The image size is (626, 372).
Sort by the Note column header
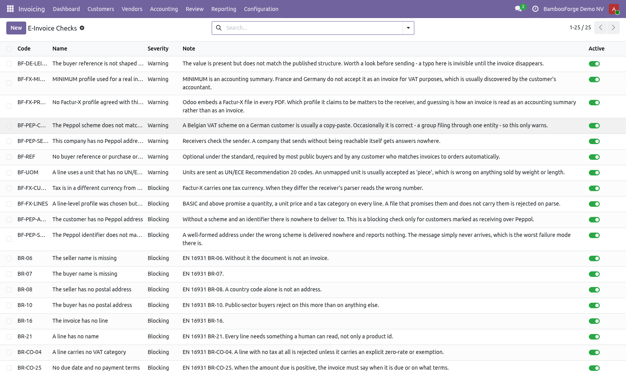tap(189, 49)
